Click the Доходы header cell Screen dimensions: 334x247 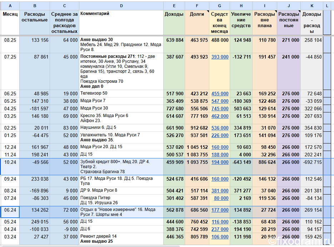click(x=174, y=22)
